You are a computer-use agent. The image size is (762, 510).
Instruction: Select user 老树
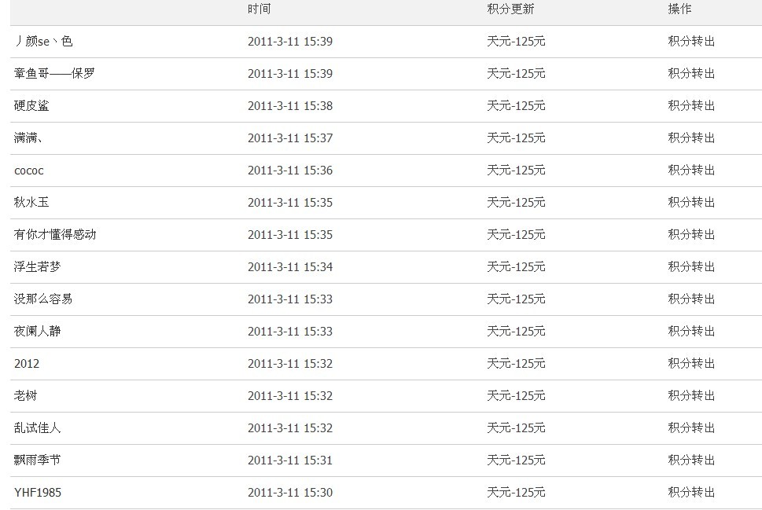pyautogui.click(x=25, y=396)
